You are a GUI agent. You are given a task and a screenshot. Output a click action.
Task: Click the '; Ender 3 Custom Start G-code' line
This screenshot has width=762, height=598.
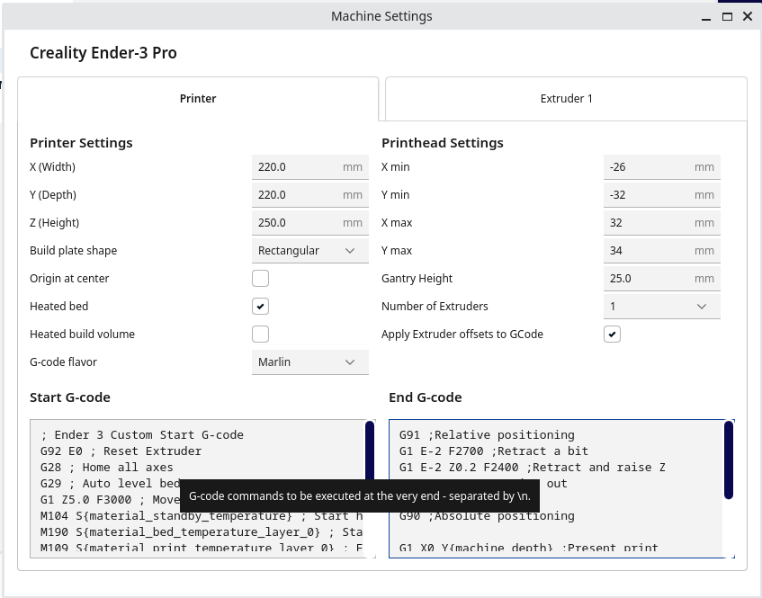[x=142, y=434]
